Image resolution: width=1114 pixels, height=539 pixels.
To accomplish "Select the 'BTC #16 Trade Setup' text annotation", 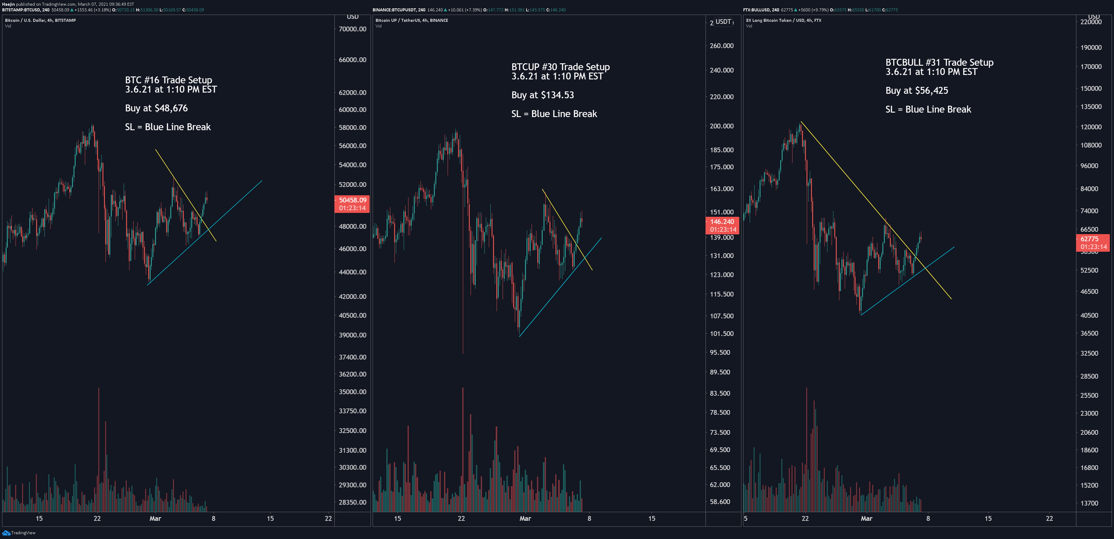I will (169, 80).
